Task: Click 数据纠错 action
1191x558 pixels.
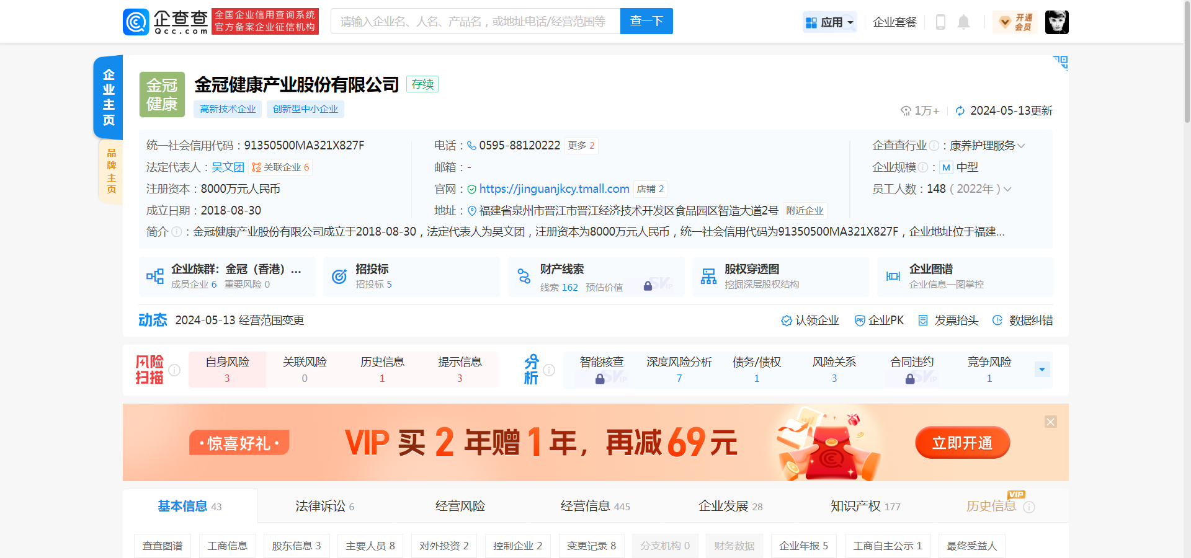Action: 1022,321
